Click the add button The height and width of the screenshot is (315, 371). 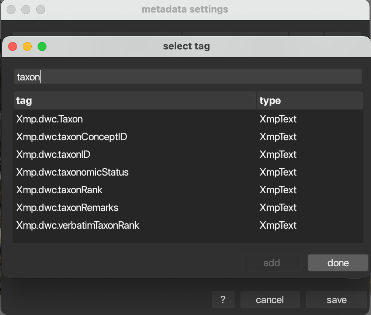point(272,263)
